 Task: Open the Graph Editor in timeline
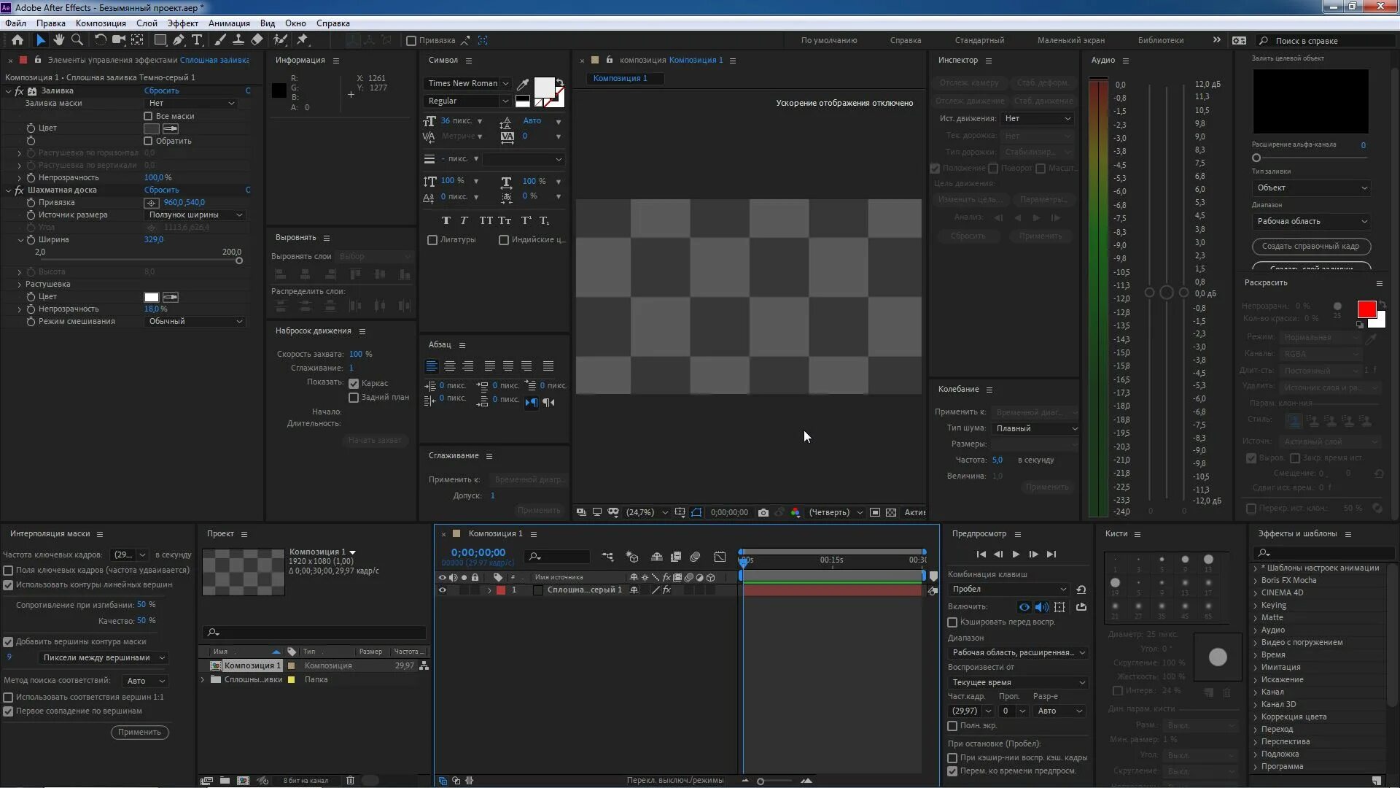tap(720, 557)
